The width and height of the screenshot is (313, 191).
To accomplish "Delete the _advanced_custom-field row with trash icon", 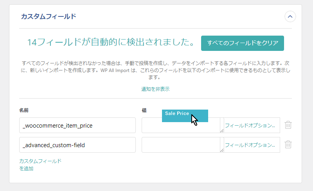I will [x=288, y=144].
